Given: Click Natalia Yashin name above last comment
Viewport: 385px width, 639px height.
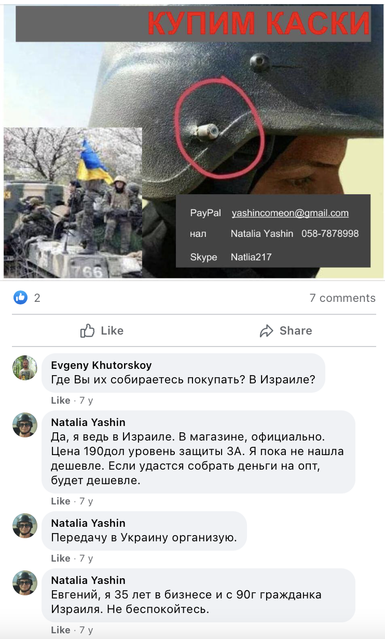Looking at the screenshot, I should point(88,580).
